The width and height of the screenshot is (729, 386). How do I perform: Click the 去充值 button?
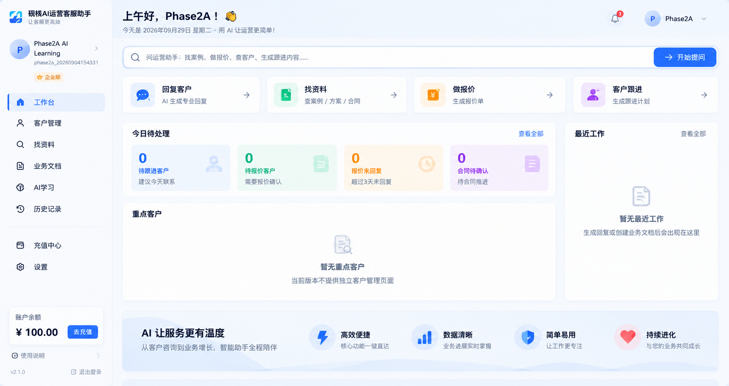tap(83, 332)
